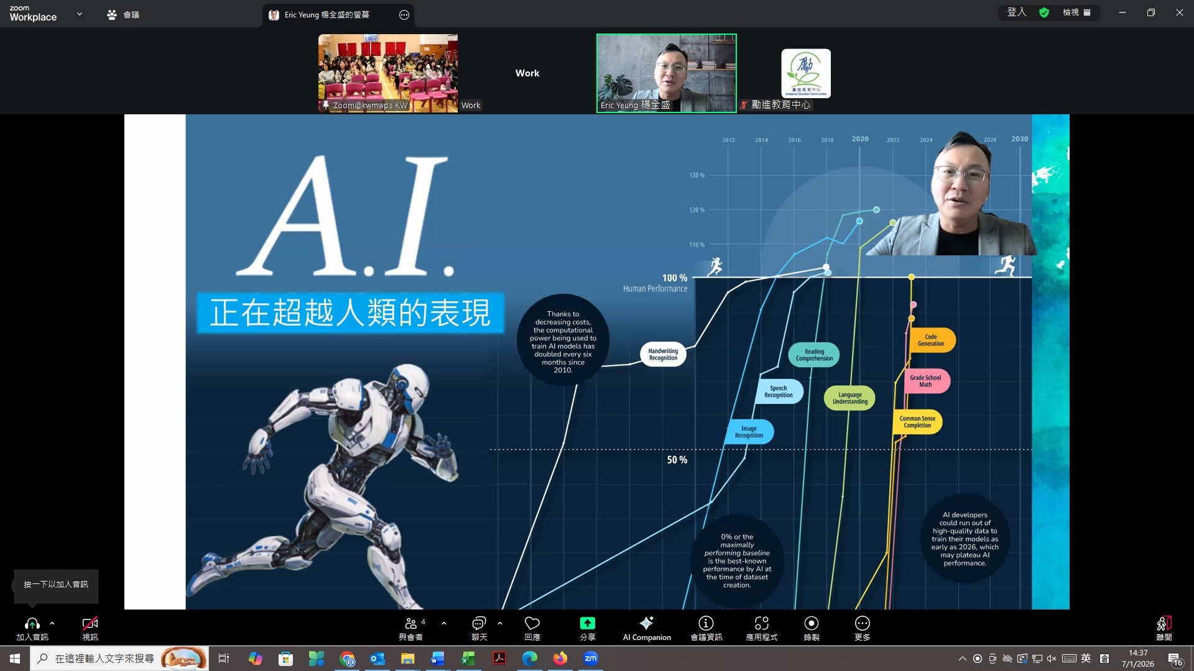Click the Sign In button
Image resolution: width=1194 pixels, height=671 pixels.
pos(1017,12)
